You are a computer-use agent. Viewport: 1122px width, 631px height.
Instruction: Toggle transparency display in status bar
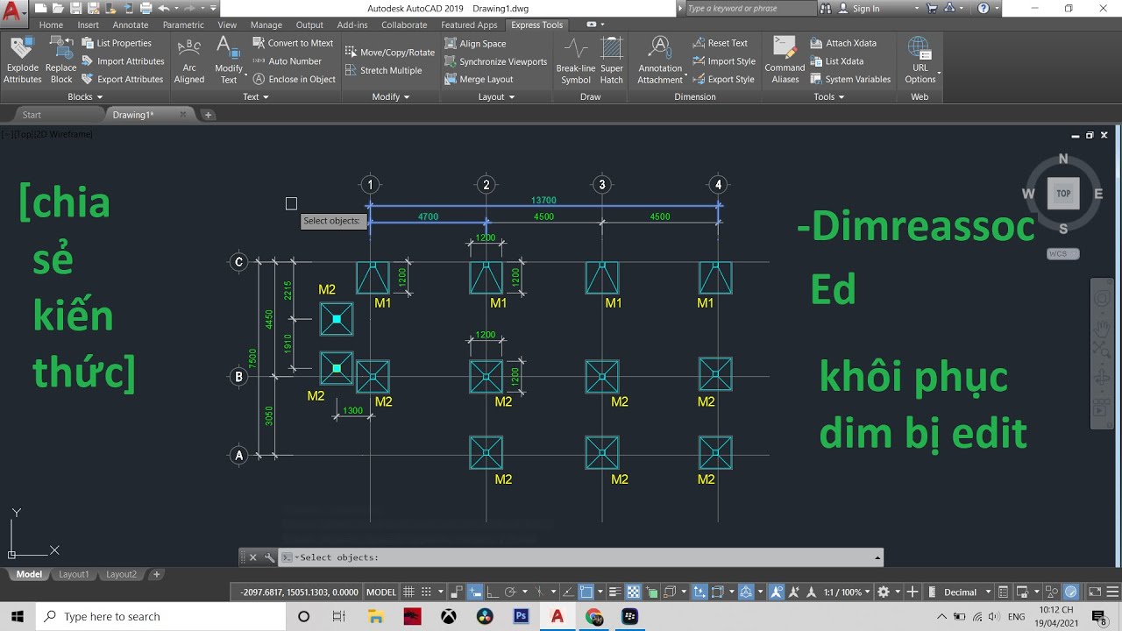pos(633,592)
